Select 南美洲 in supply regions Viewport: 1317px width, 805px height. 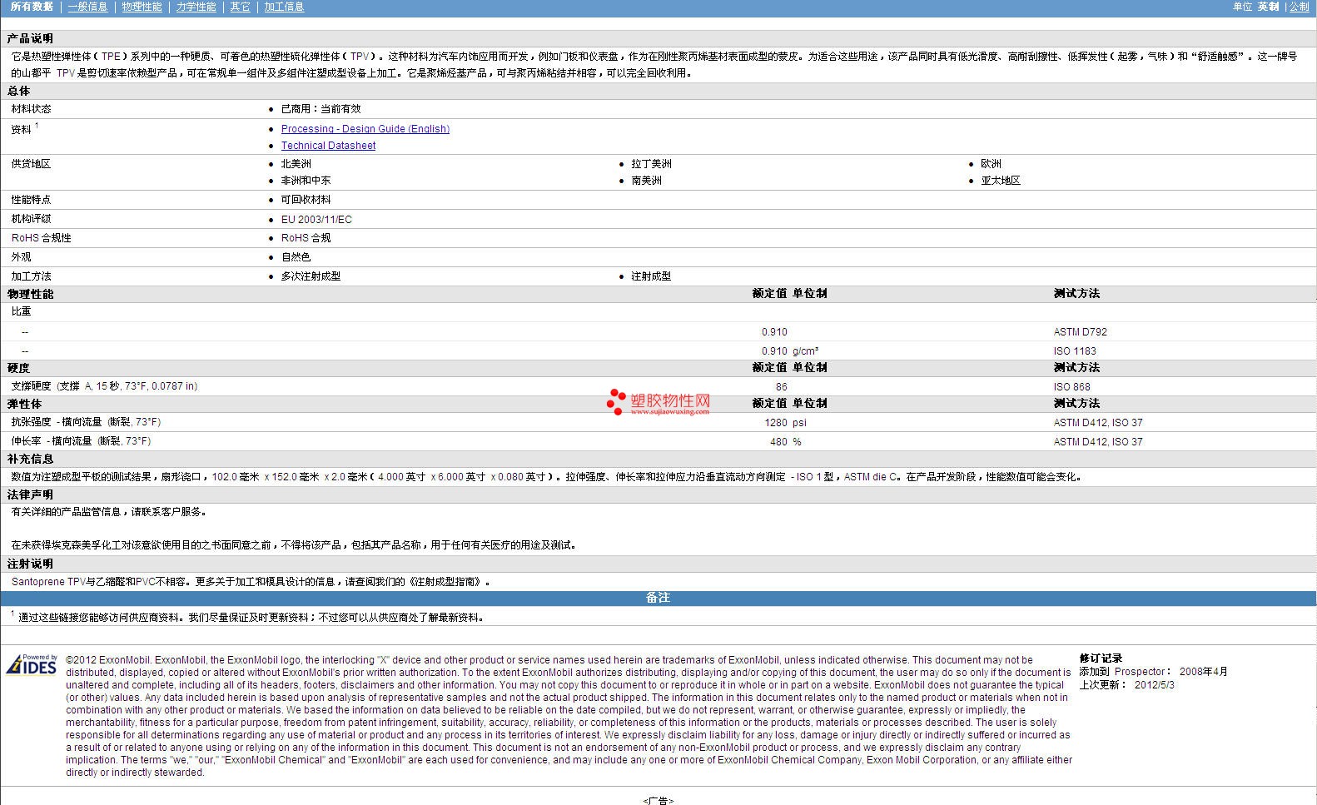[x=646, y=181]
